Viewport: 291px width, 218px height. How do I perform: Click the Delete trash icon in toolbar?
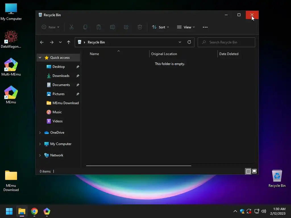tap(140, 27)
